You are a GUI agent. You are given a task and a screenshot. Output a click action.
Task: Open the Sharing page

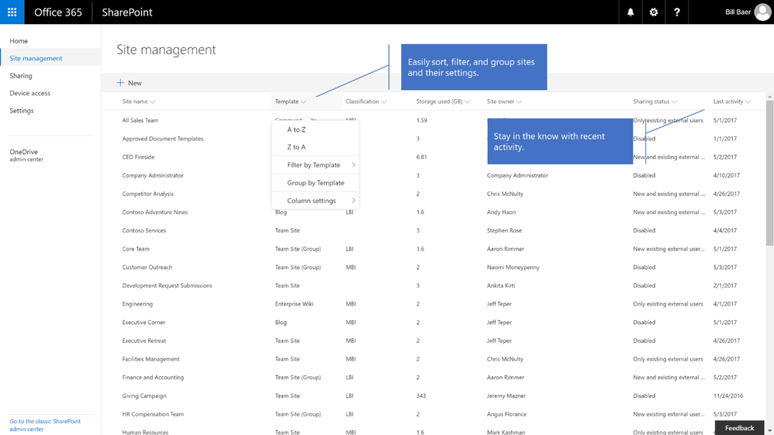coord(21,75)
